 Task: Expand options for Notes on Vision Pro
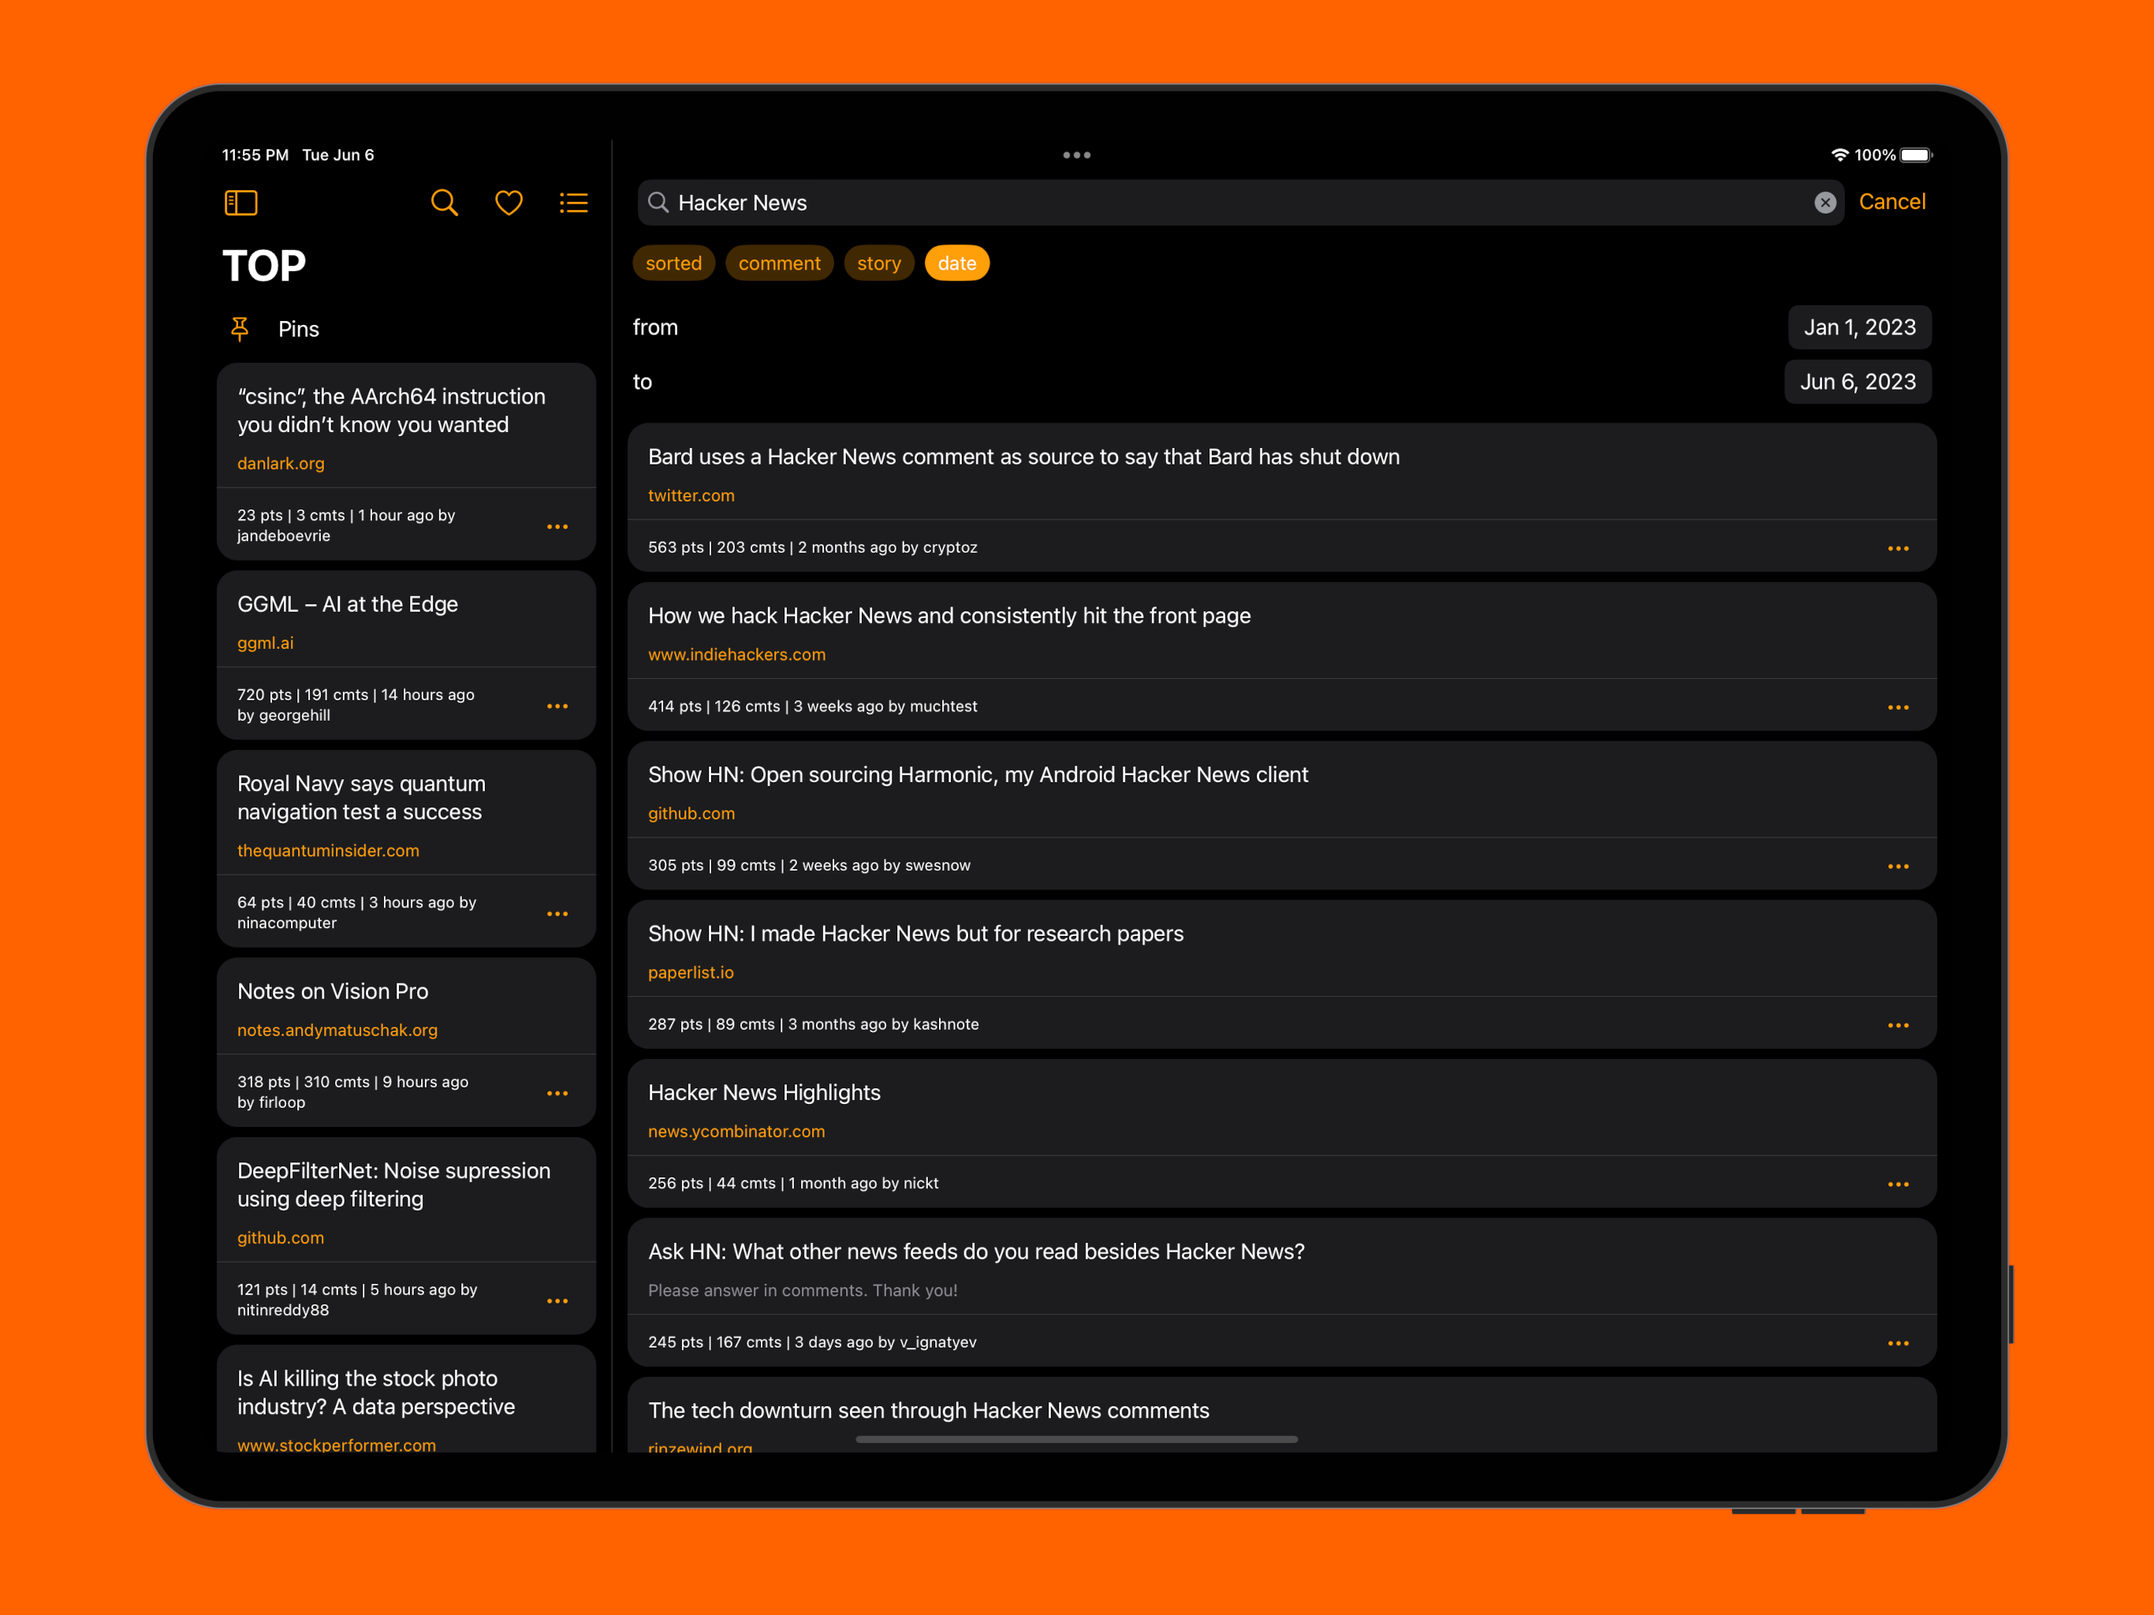point(557,1093)
